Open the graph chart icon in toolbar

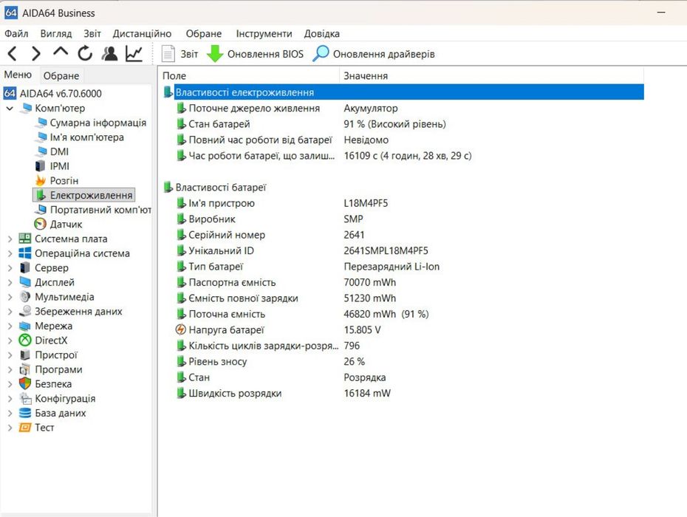click(x=134, y=53)
